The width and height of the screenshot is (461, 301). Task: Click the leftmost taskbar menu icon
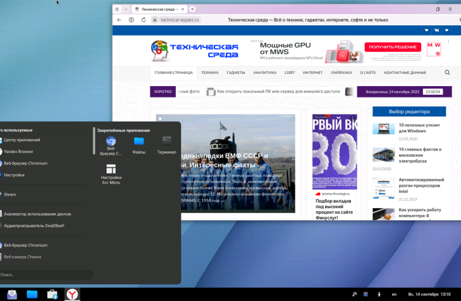point(12,294)
